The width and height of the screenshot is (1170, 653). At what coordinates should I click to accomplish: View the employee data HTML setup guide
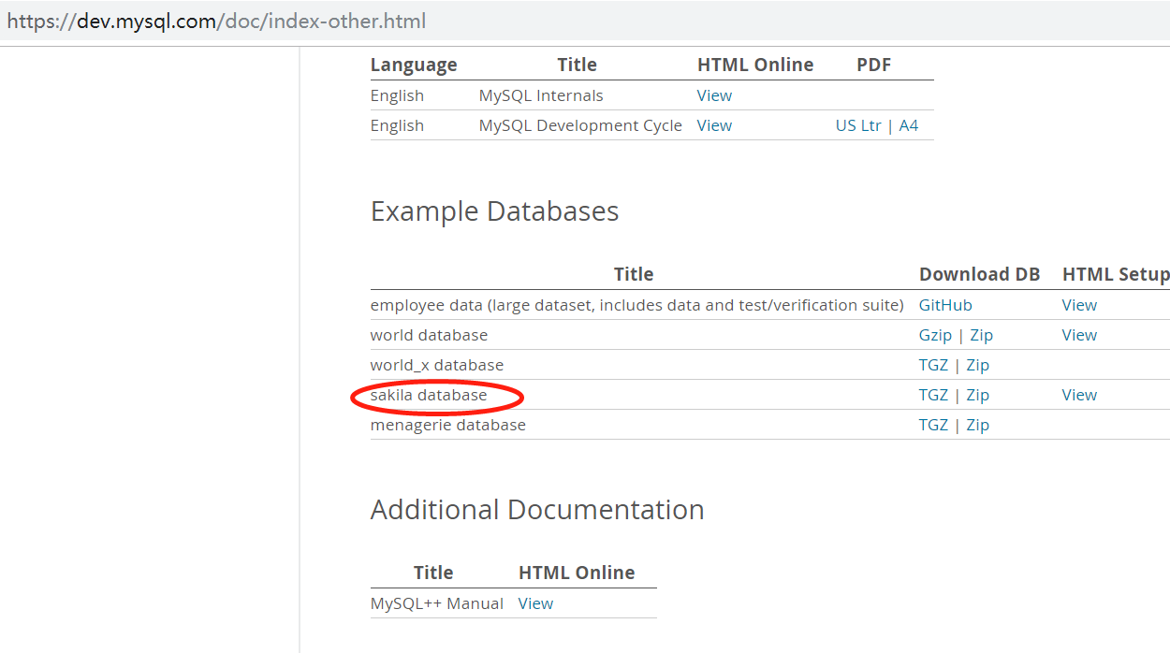(1078, 304)
